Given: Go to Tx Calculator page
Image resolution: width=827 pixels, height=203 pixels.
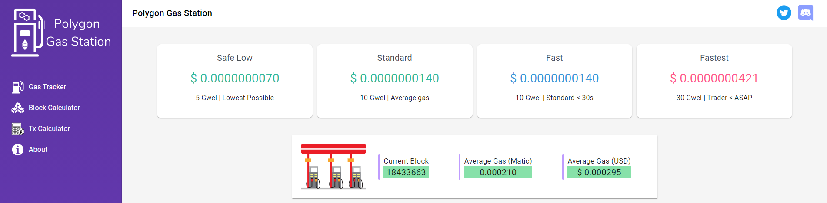Looking at the screenshot, I should pos(49,129).
